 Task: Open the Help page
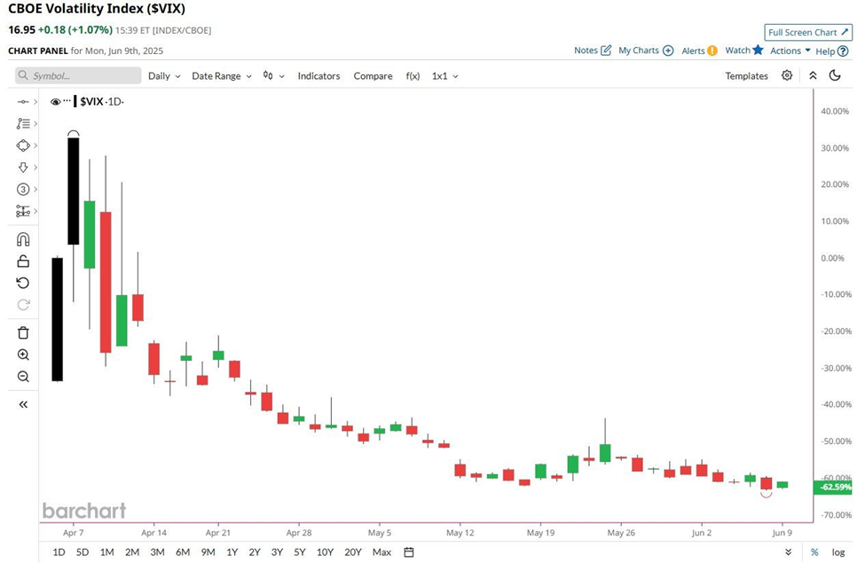point(832,51)
